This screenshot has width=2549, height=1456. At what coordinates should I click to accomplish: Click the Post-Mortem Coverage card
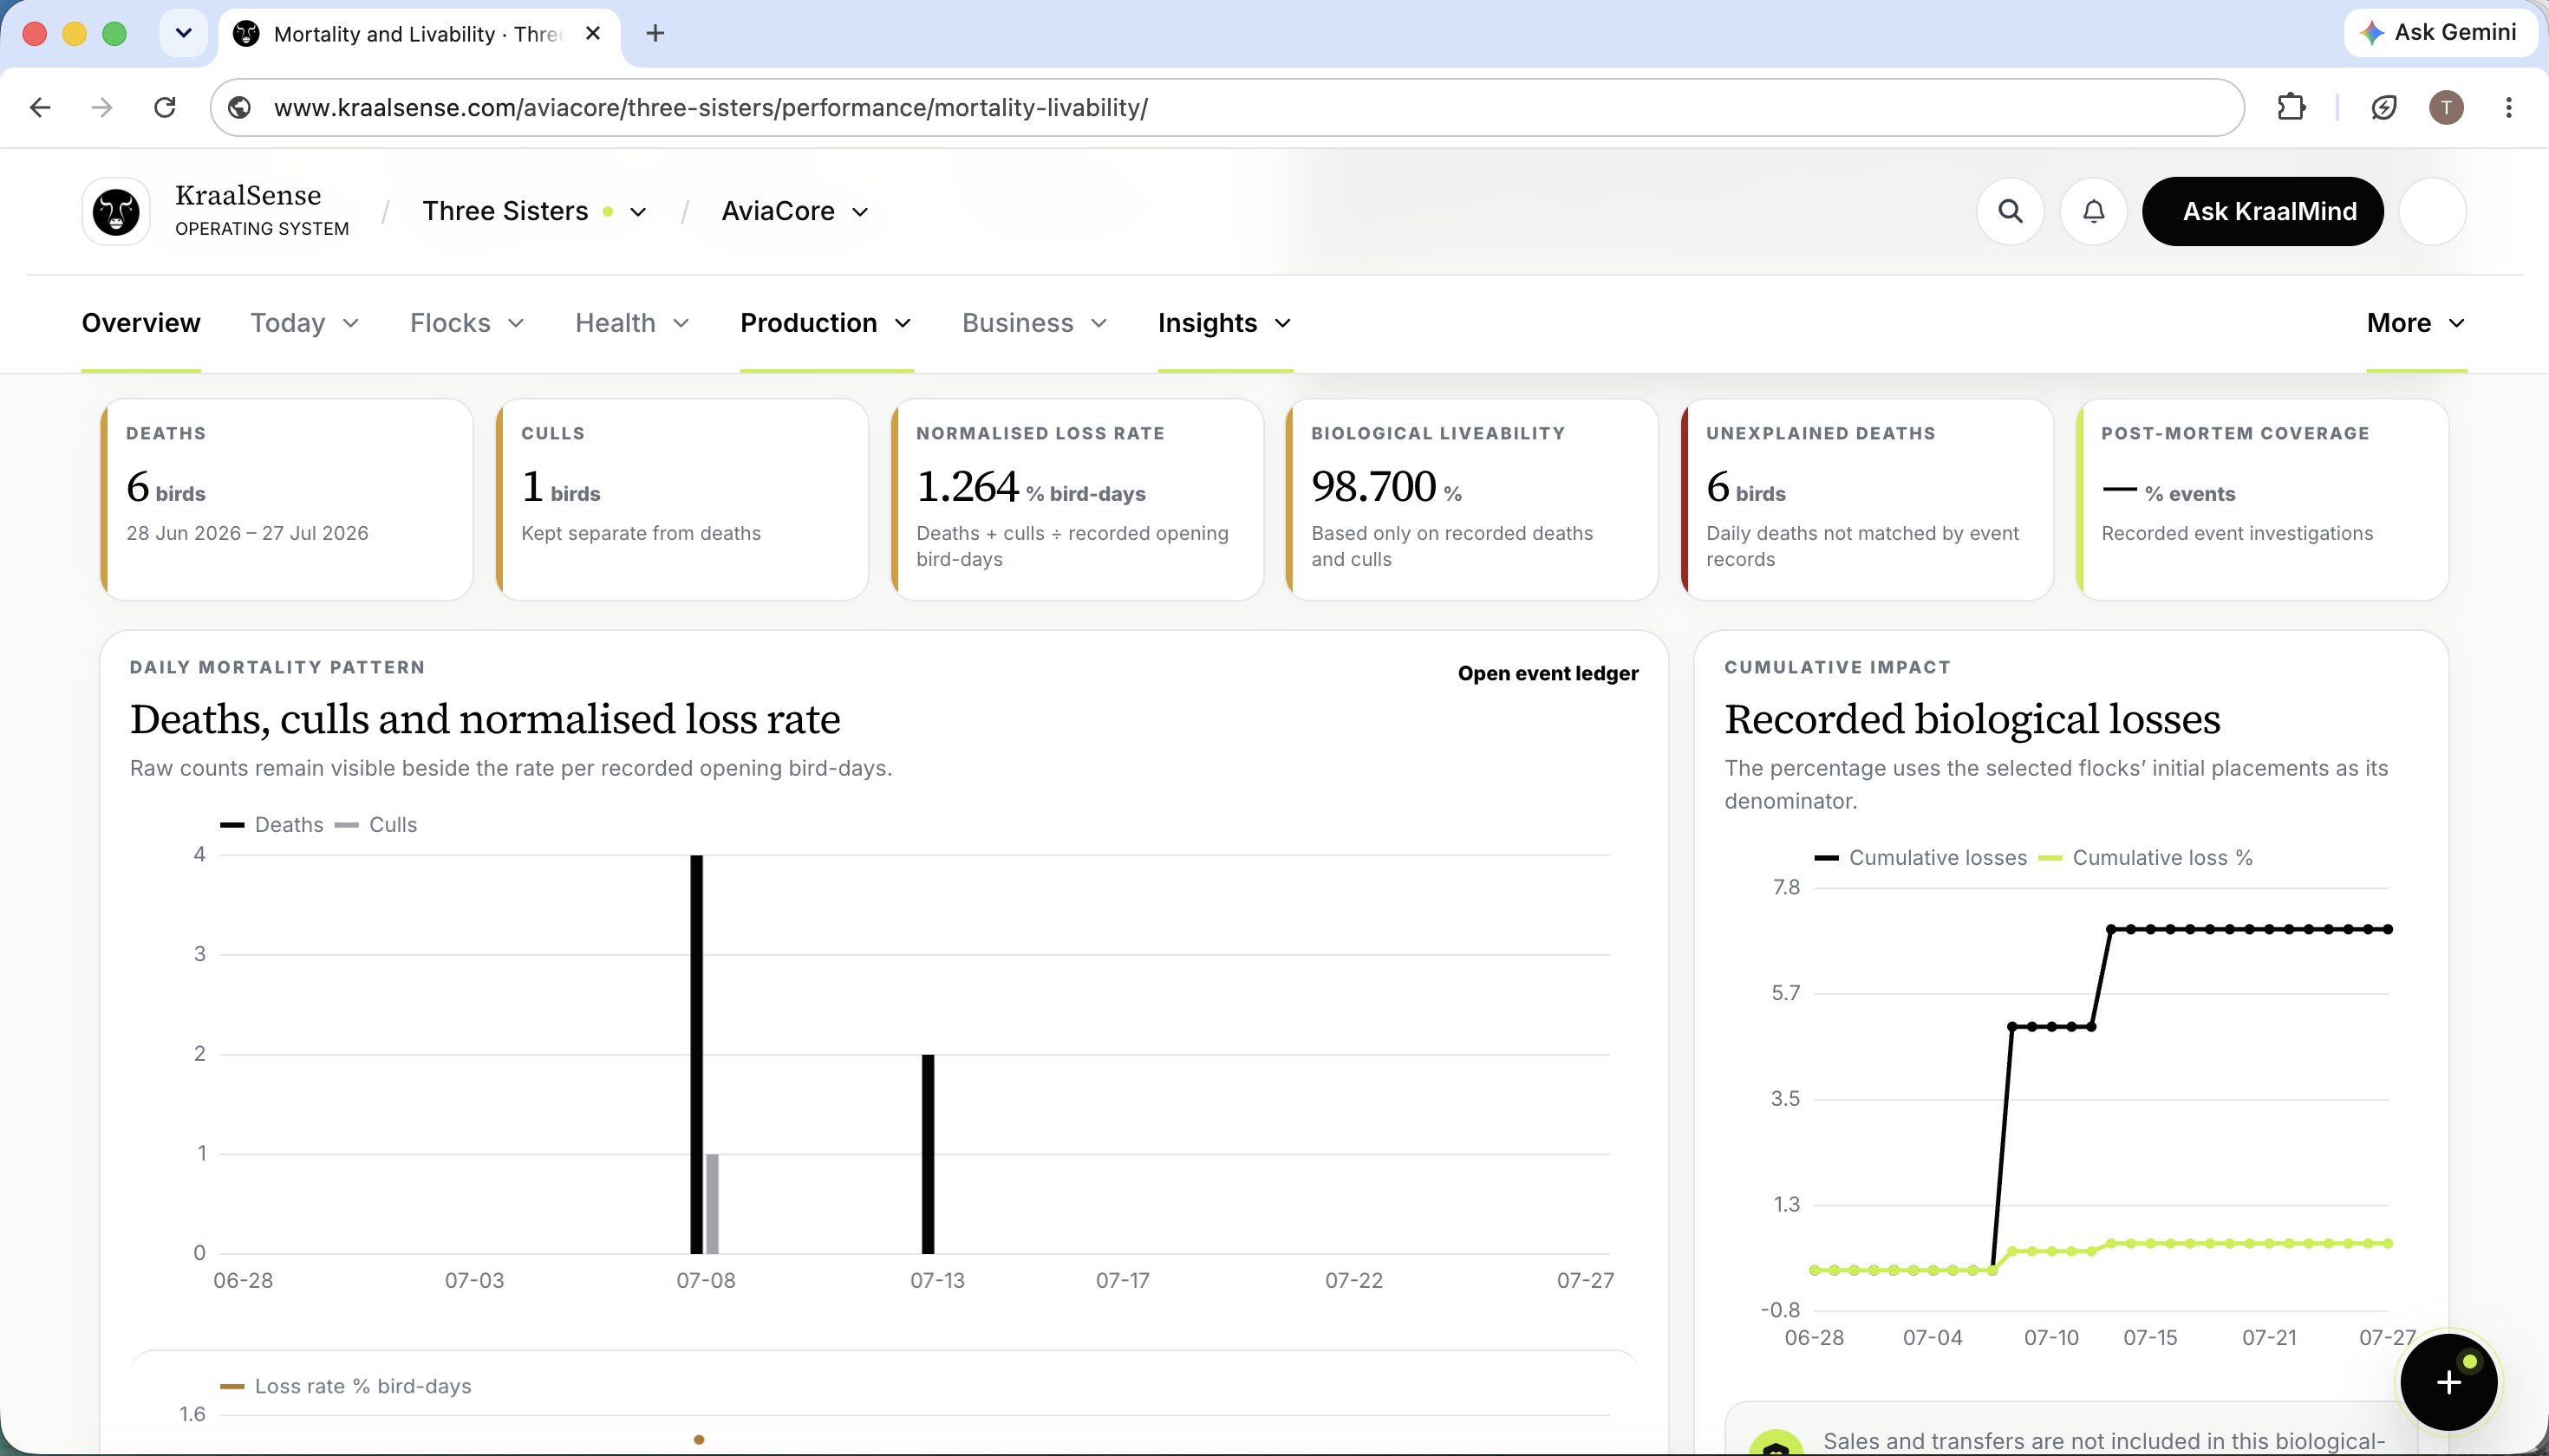tap(2262, 500)
